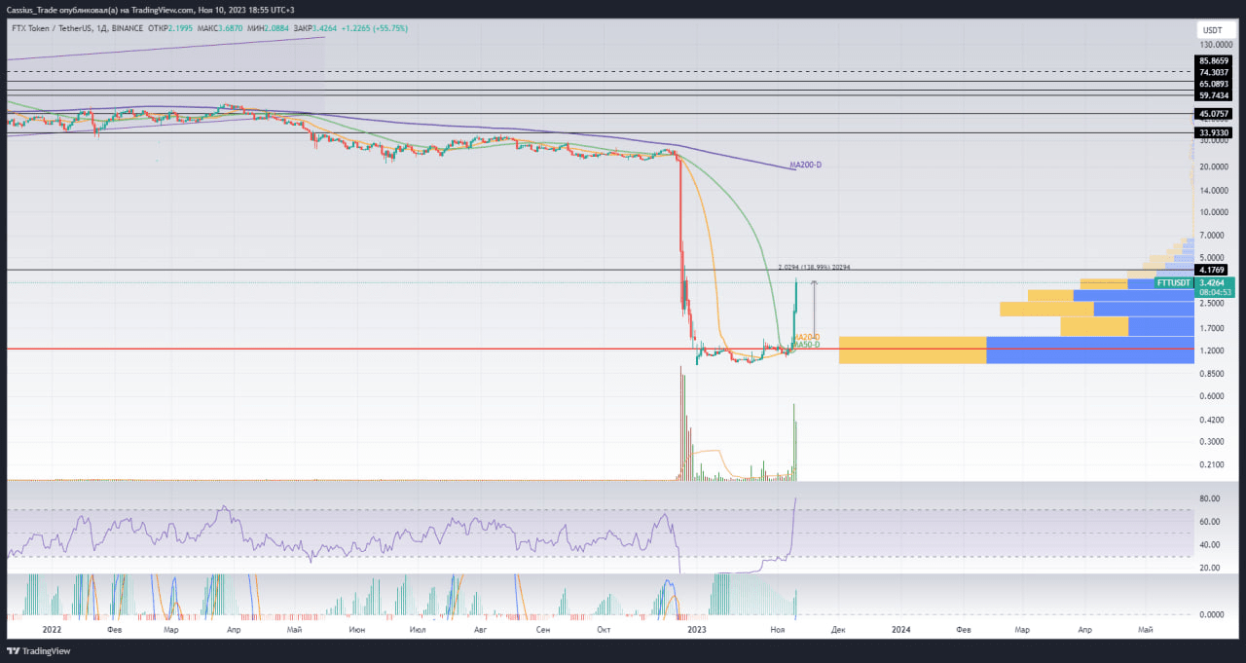Click the RSI 60.00 scale value
This screenshot has height=663, width=1246.
point(1210,522)
